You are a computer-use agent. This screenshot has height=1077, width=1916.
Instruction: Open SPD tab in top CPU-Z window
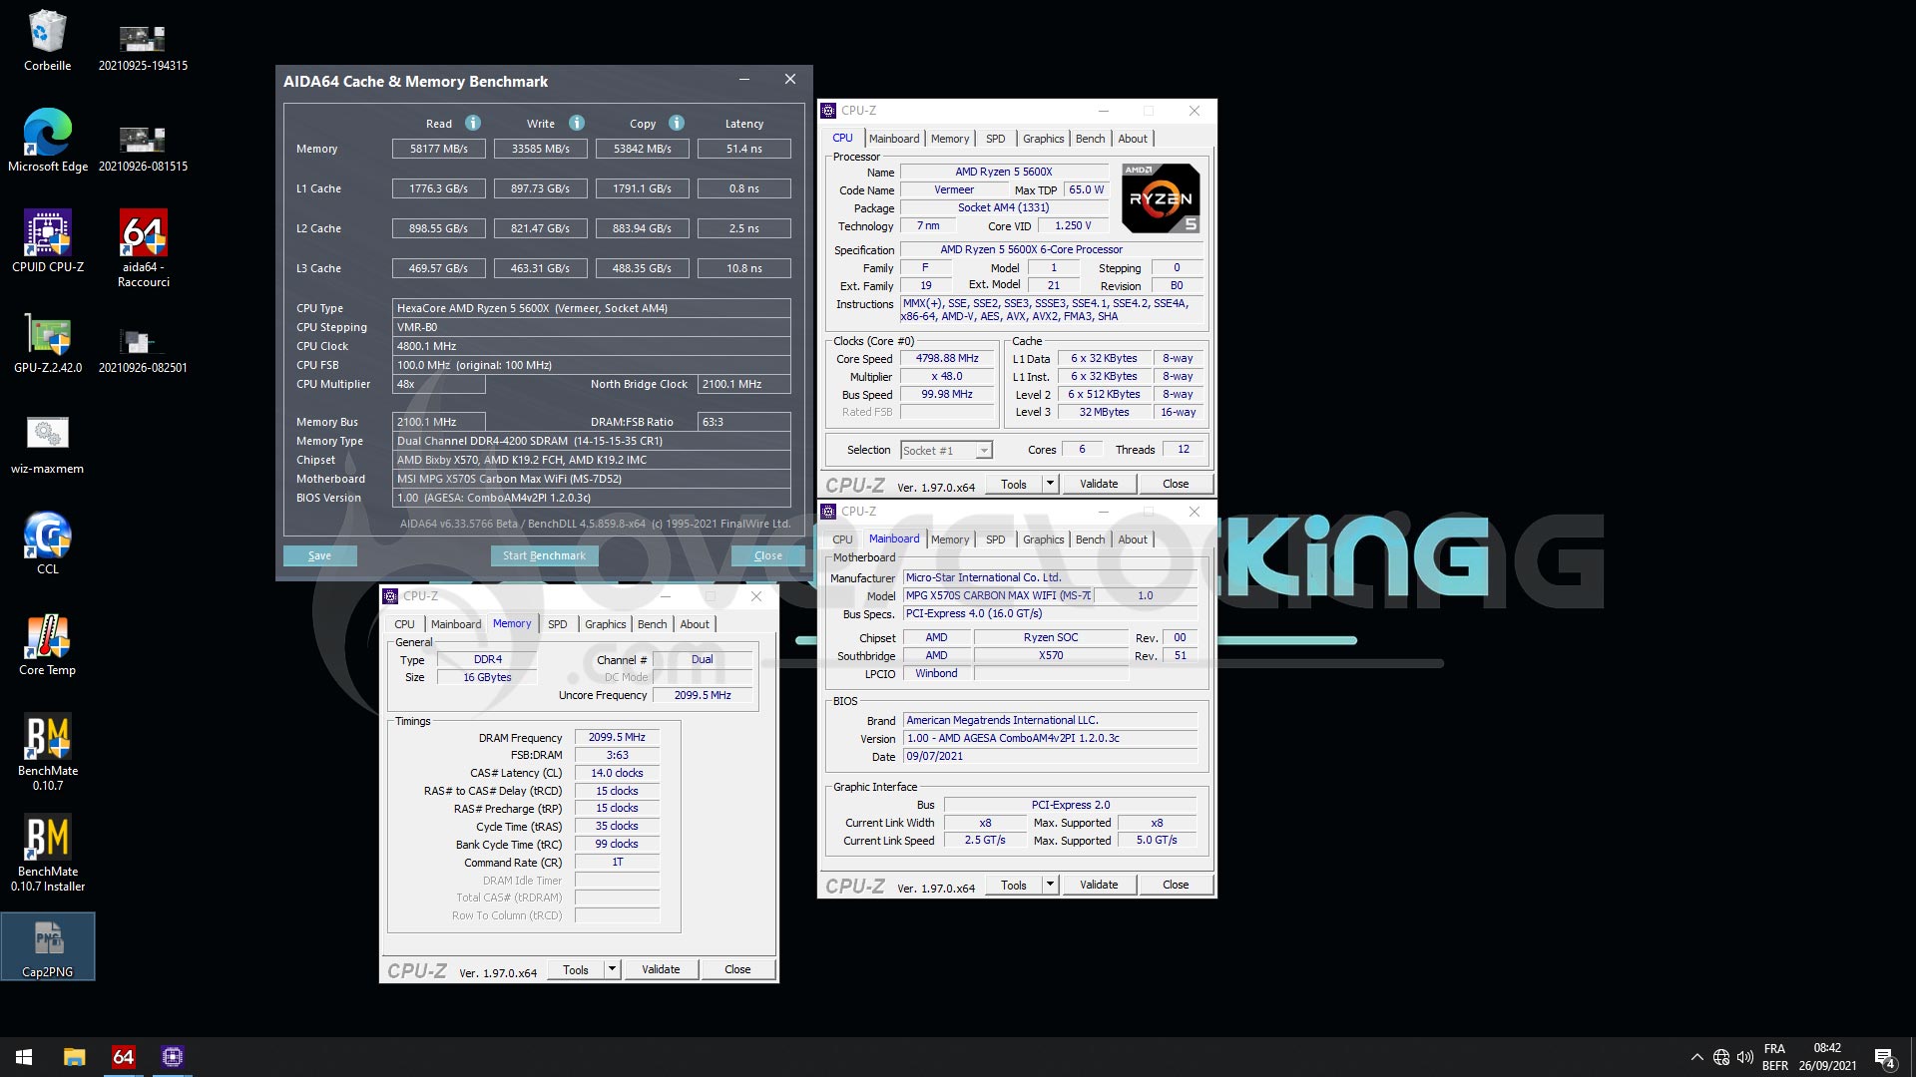[x=995, y=139]
